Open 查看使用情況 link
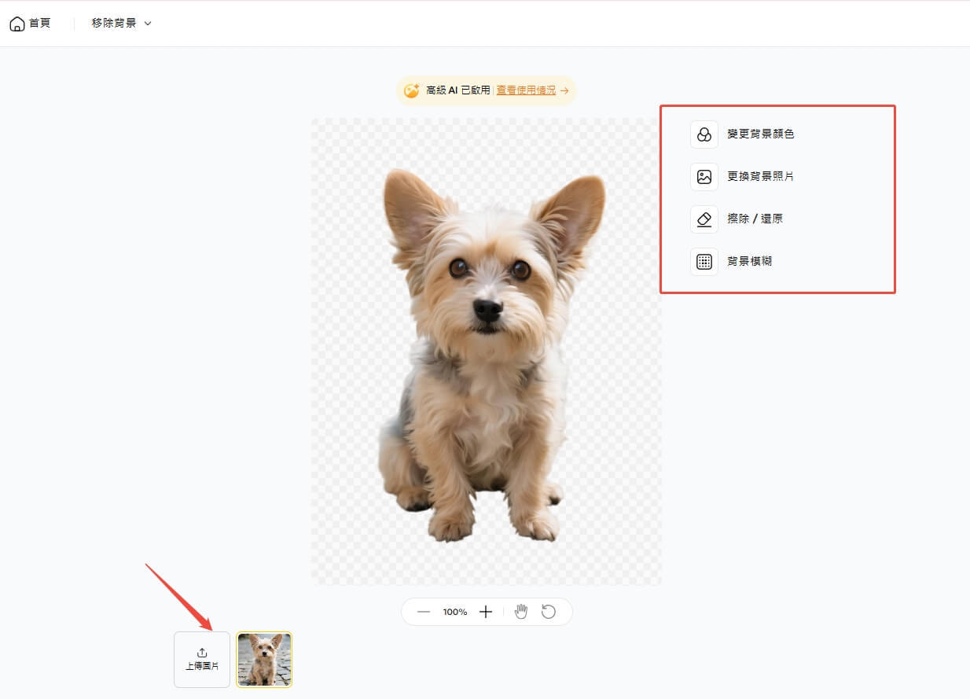The width and height of the screenshot is (970, 699). click(x=526, y=90)
